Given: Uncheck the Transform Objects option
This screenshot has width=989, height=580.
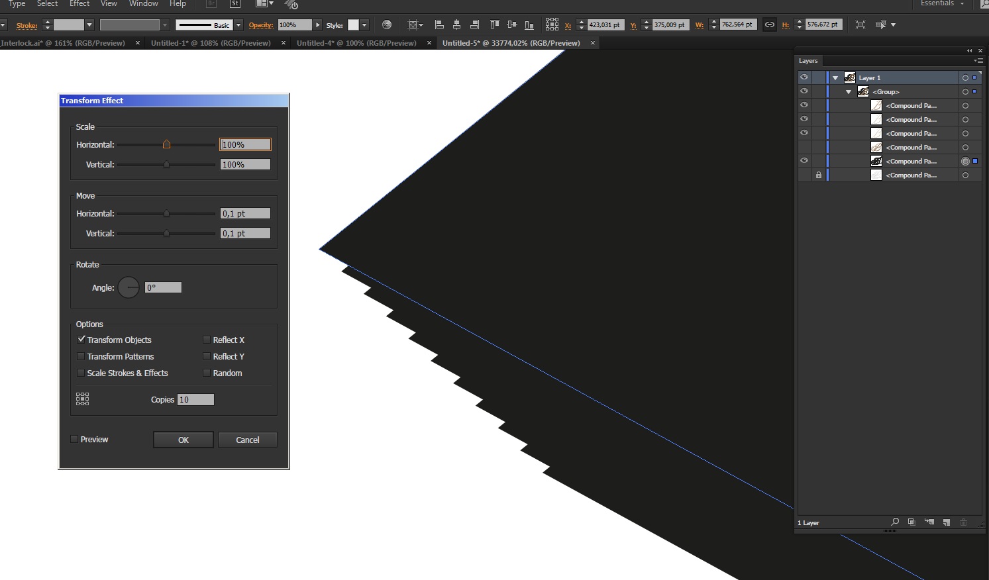Looking at the screenshot, I should pos(81,340).
